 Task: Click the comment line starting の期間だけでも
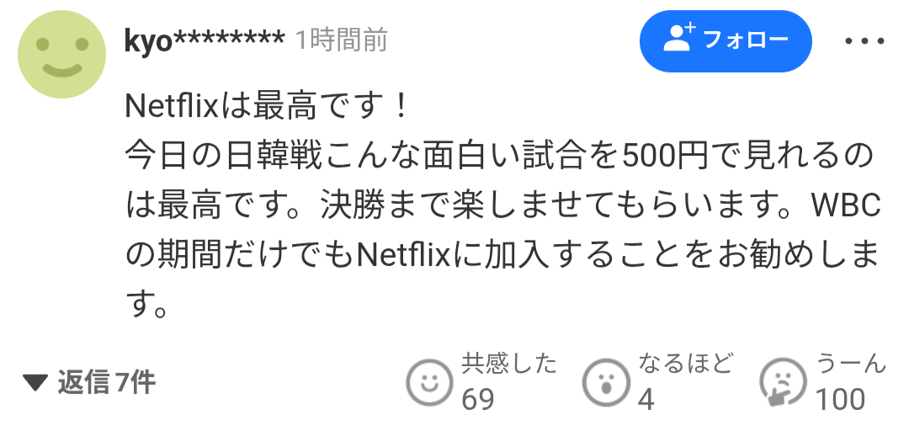click(502, 256)
